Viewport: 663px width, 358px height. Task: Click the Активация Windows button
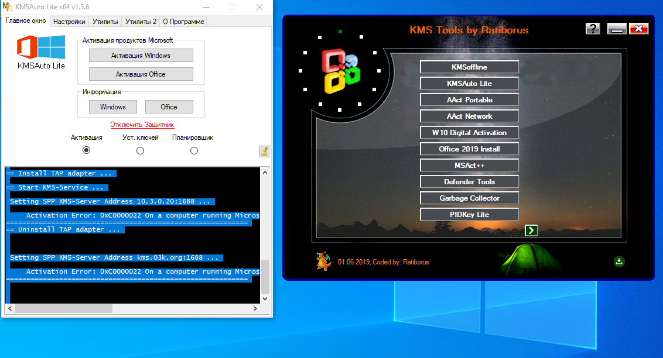point(141,56)
